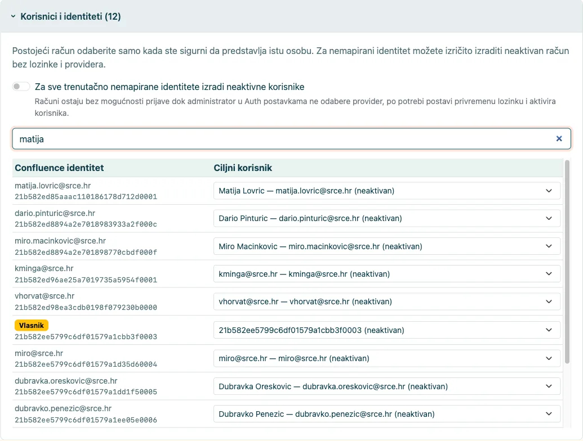Select matija.lovric@srce.hr identity text
Screen dimensions: 583x441
coord(53,186)
